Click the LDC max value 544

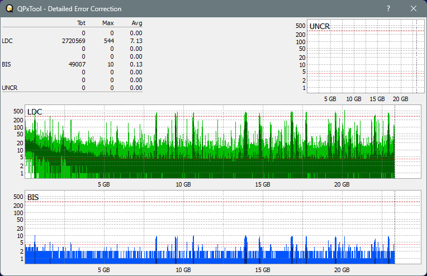pos(108,41)
